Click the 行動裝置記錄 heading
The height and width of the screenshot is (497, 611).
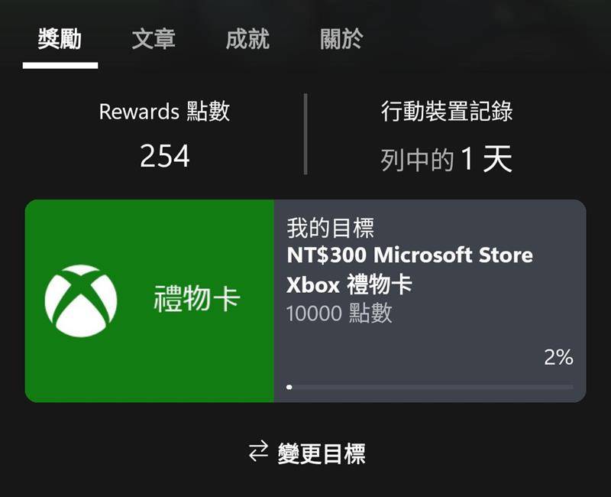click(x=447, y=112)
